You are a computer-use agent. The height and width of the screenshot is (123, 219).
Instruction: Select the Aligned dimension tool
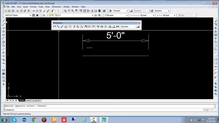coord(58,27)
